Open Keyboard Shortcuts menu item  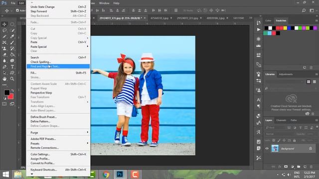[x=58, y=170]
